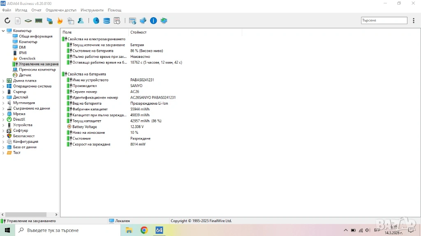
Task: Collapse the Компютър tree node
Action: coord(3,31)
